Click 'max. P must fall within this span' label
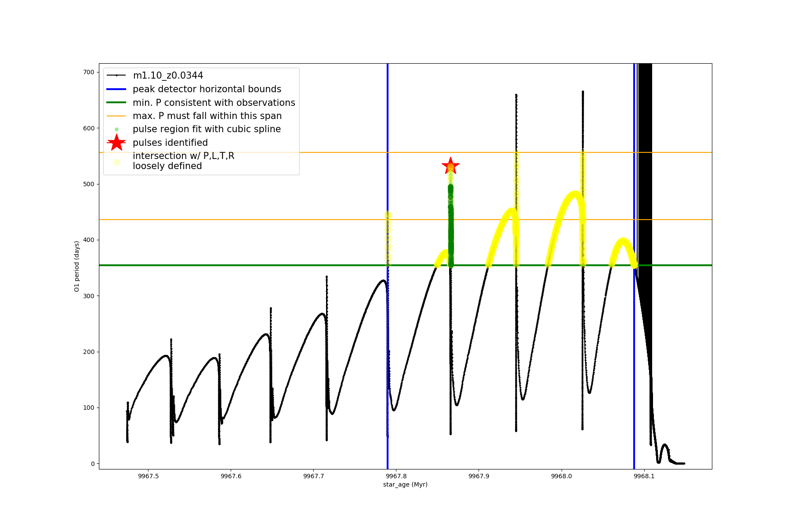The height and width of the screenshot is (527, 791). [207, 116]
